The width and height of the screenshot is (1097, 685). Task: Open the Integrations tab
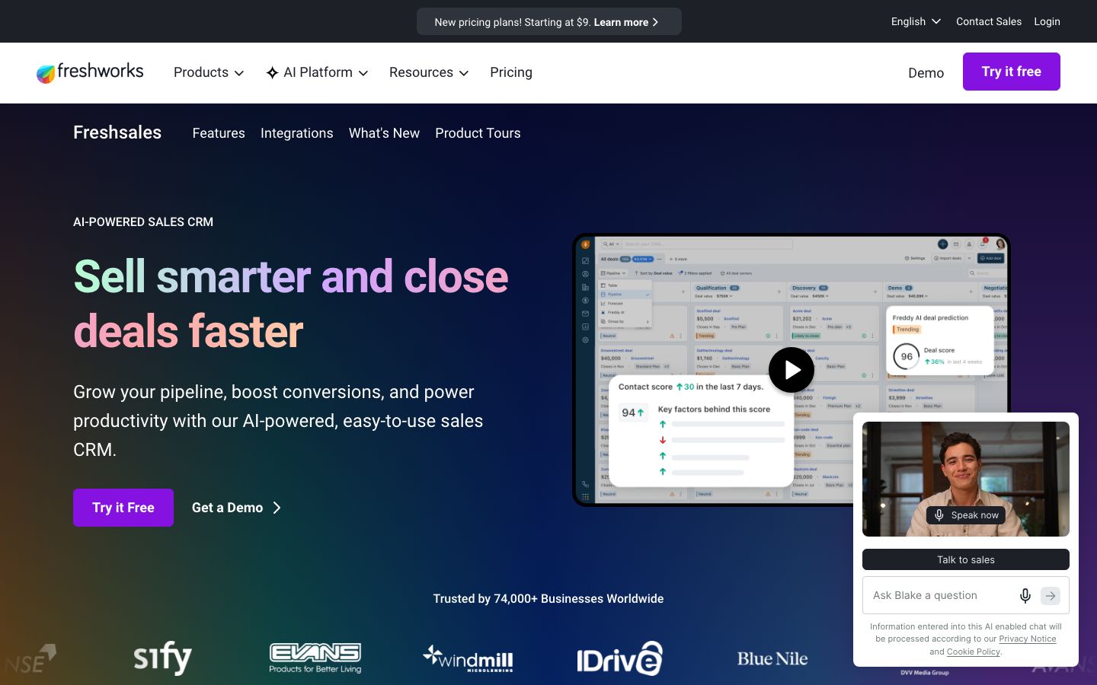pos(297,133)
